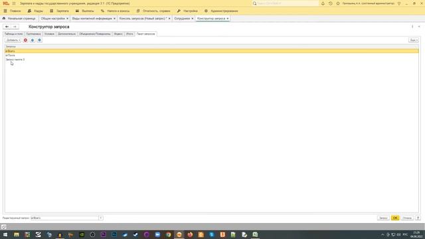Close the Сотрудники tab

(x=193, y=19)
